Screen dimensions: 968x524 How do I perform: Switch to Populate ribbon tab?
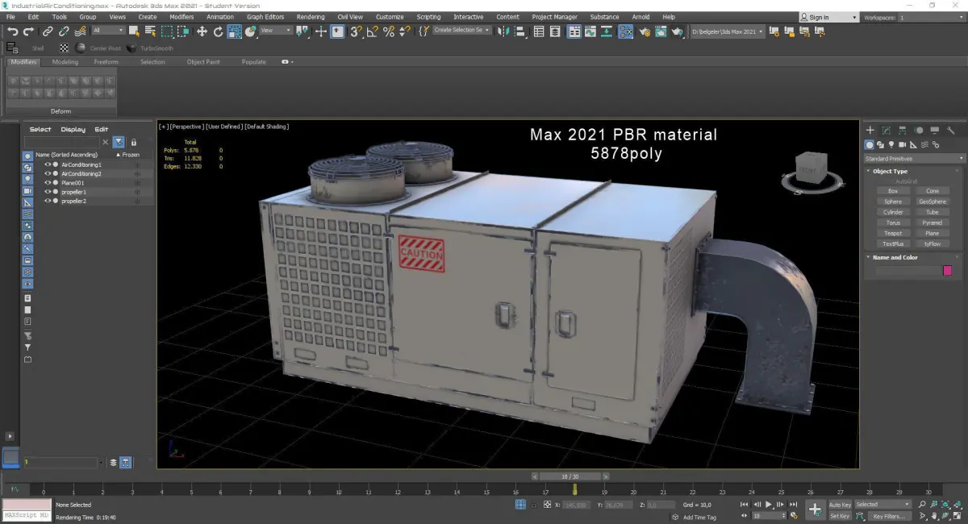(254, 62)
